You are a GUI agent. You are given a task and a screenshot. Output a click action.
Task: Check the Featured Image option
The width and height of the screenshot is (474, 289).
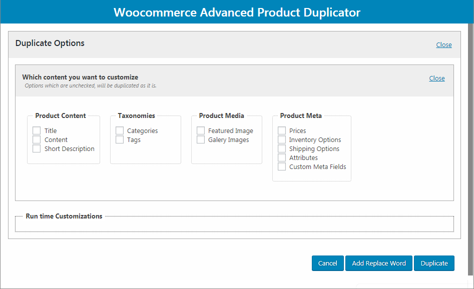(201, 130)
